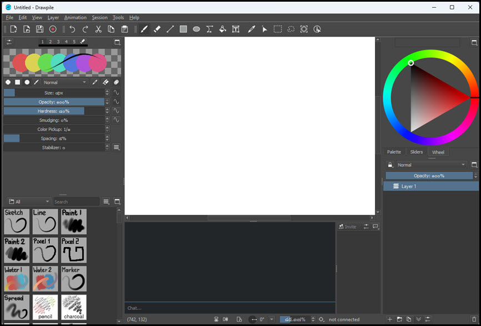Choose the soft round brush shape

tap(27, 82)
